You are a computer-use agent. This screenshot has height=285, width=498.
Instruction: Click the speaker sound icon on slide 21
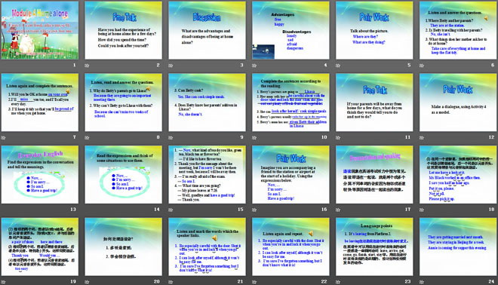click(215, 237)
